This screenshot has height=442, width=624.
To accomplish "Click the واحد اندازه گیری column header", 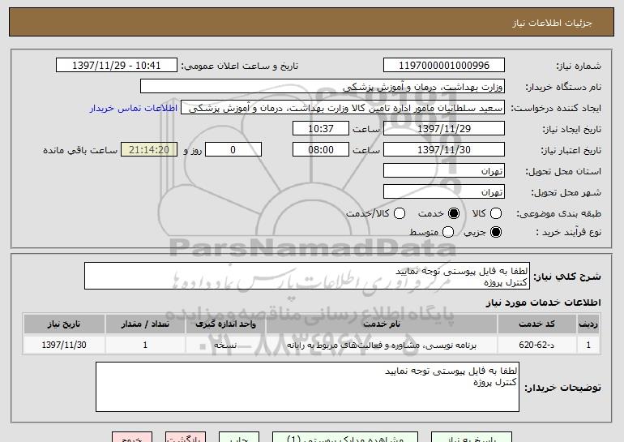I will click(x=225, y=324).
